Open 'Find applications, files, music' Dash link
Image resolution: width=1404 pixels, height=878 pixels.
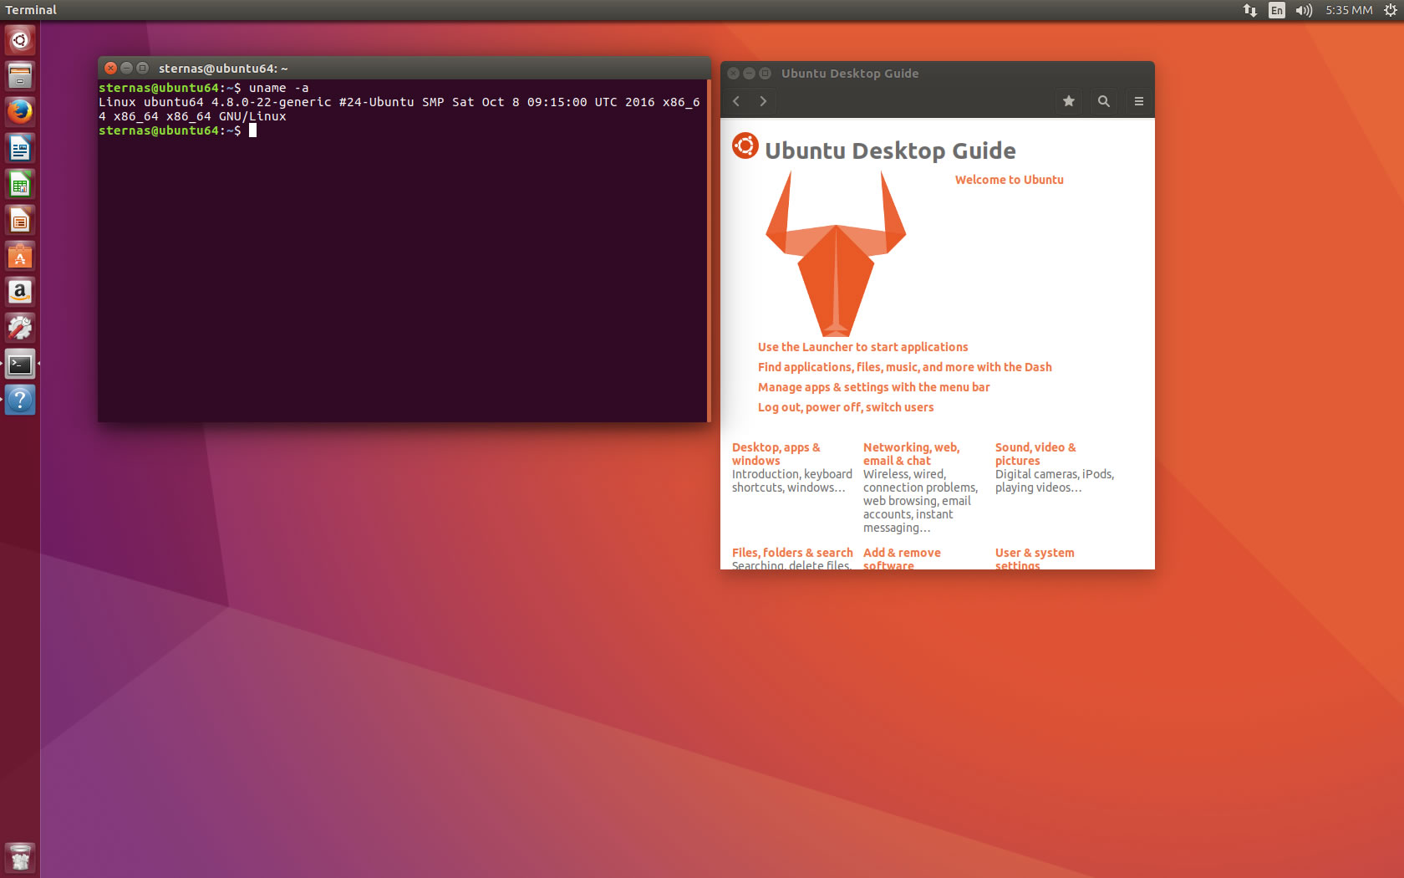pyautogui.click(x=904, y=367)
